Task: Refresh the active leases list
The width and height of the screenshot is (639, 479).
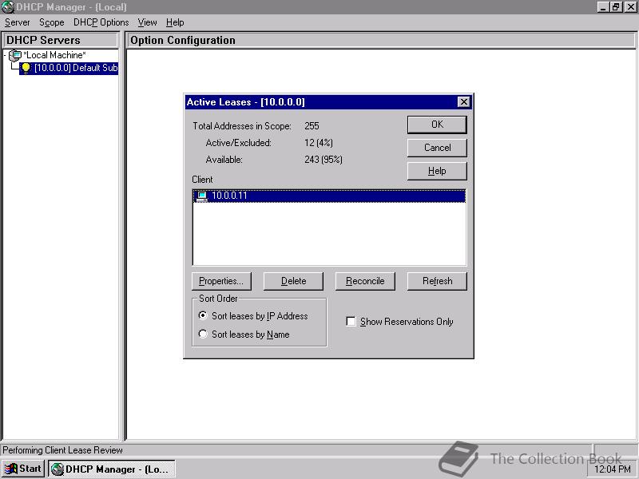Action: [437, 281]
